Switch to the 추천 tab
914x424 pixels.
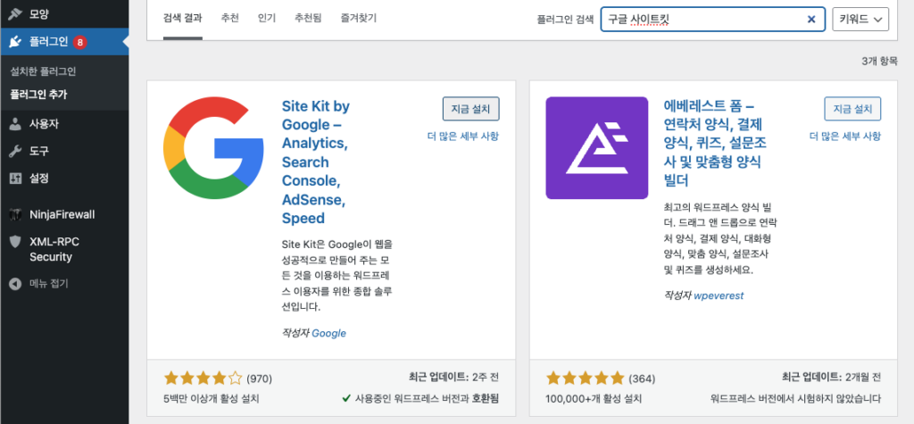click(x=230, y=18)
